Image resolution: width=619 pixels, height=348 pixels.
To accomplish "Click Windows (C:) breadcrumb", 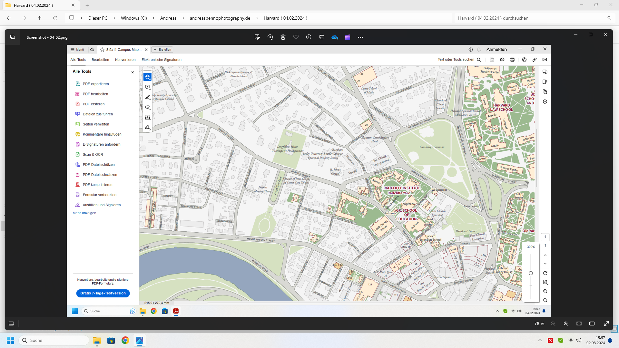I will point(134,18).
